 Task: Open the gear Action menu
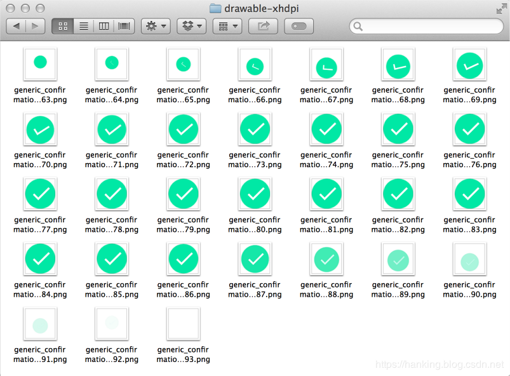156,26
